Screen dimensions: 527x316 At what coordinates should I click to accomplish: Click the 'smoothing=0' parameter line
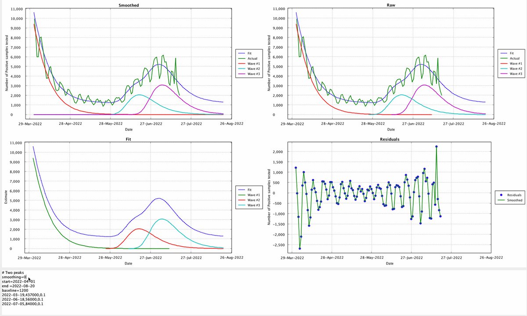(x=14, y=277)
